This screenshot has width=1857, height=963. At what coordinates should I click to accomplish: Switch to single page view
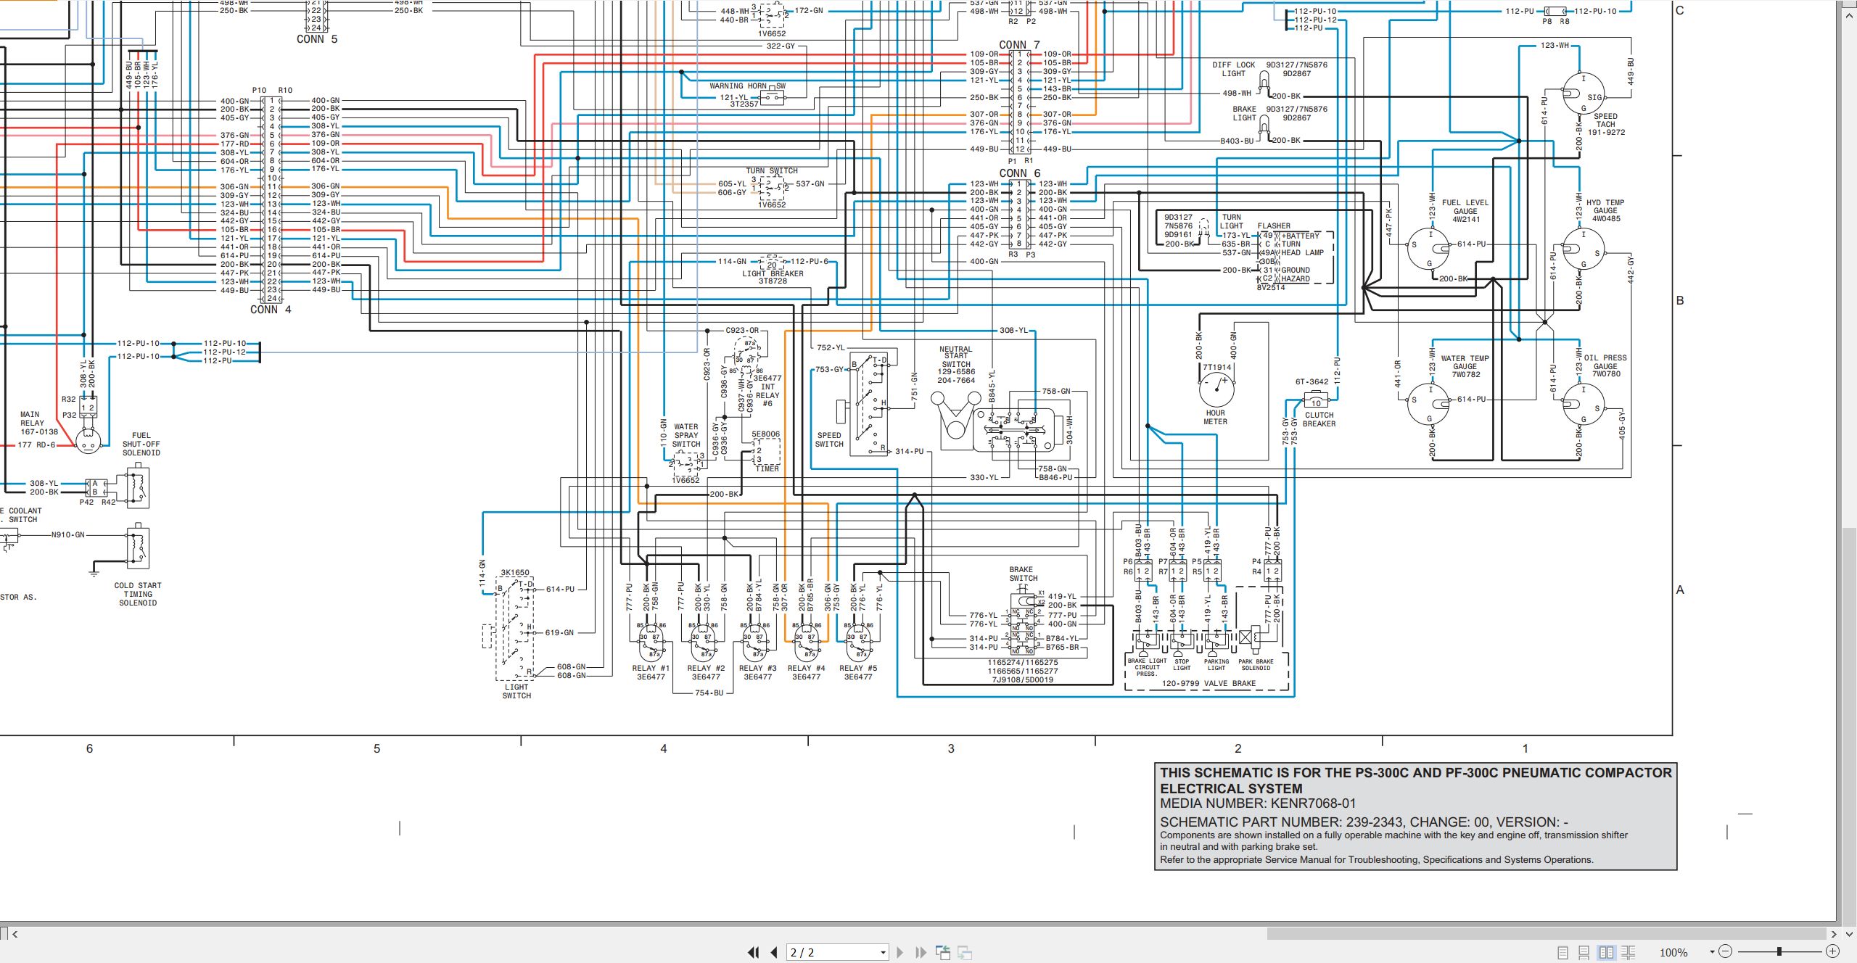[x=1563, y=952]
